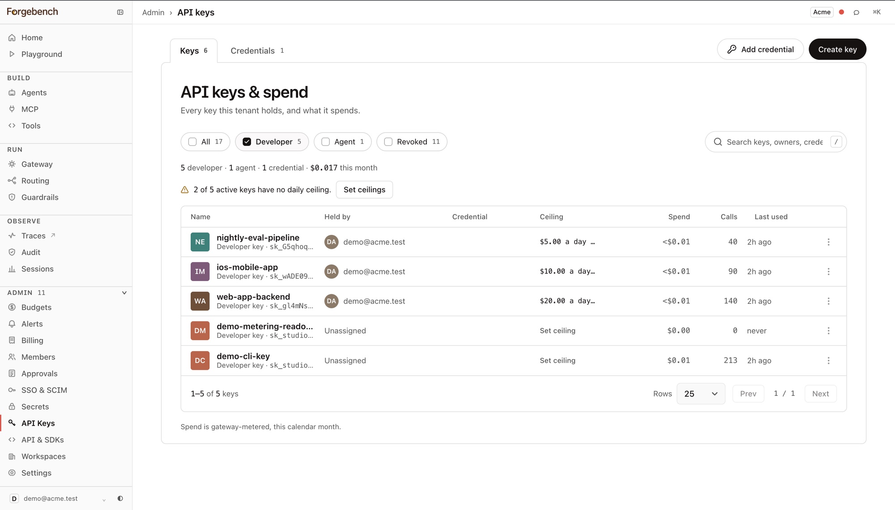Click the DC avatar of demo-cli-key

[x=200, y=361]
